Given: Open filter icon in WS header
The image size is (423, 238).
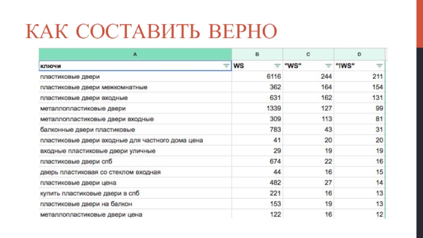Looking at the screenshot, I should point(277,66).
